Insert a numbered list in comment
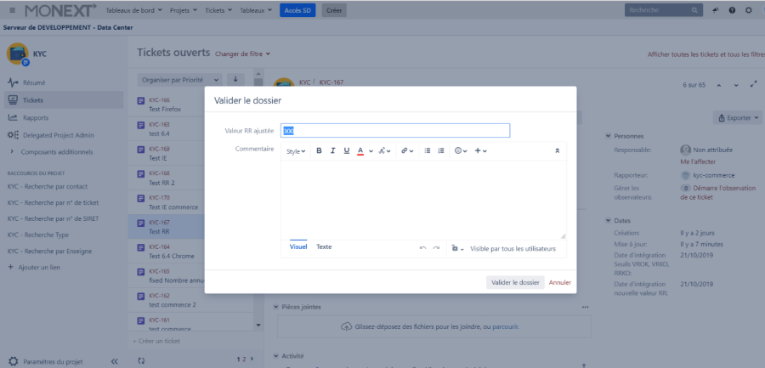The image size is (765, 368). (441, 150)
